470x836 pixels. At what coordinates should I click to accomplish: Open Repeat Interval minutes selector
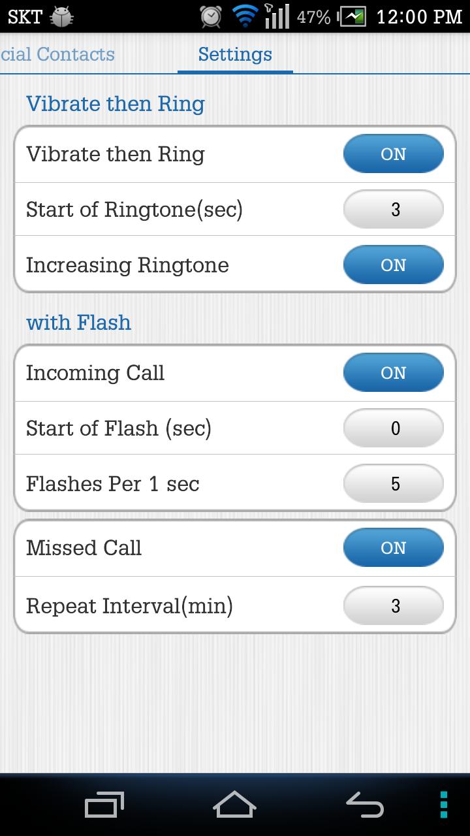tap(394, 606)
